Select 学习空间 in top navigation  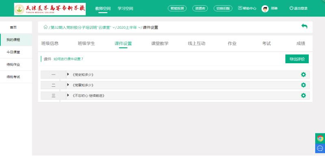pos(125,9)
